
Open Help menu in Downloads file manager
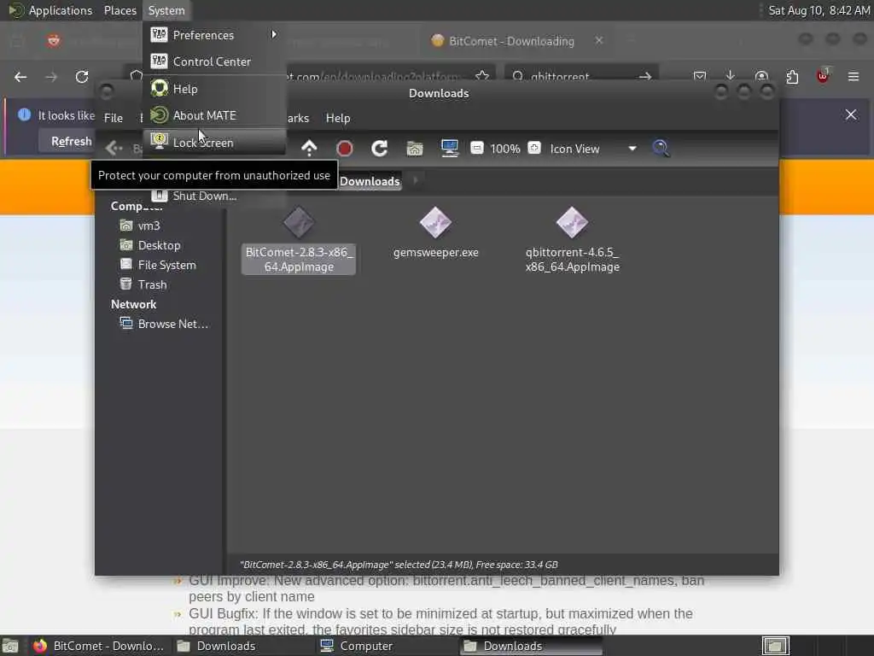[x=338, y=118]
